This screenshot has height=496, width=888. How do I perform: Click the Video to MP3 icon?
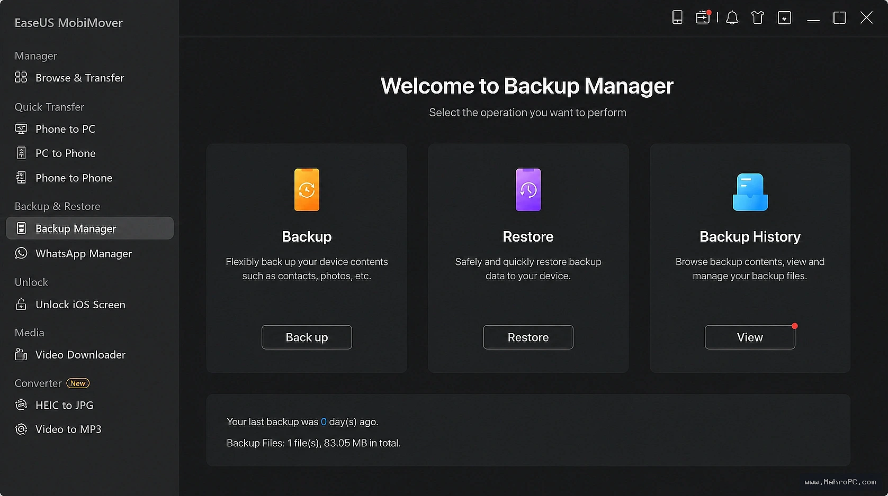pyautogui.click(x=21, y=429)
